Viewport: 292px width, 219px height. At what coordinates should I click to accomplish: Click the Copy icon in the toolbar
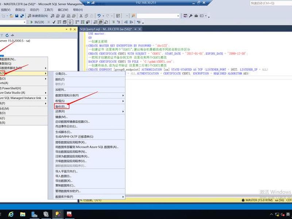point(87,16)
